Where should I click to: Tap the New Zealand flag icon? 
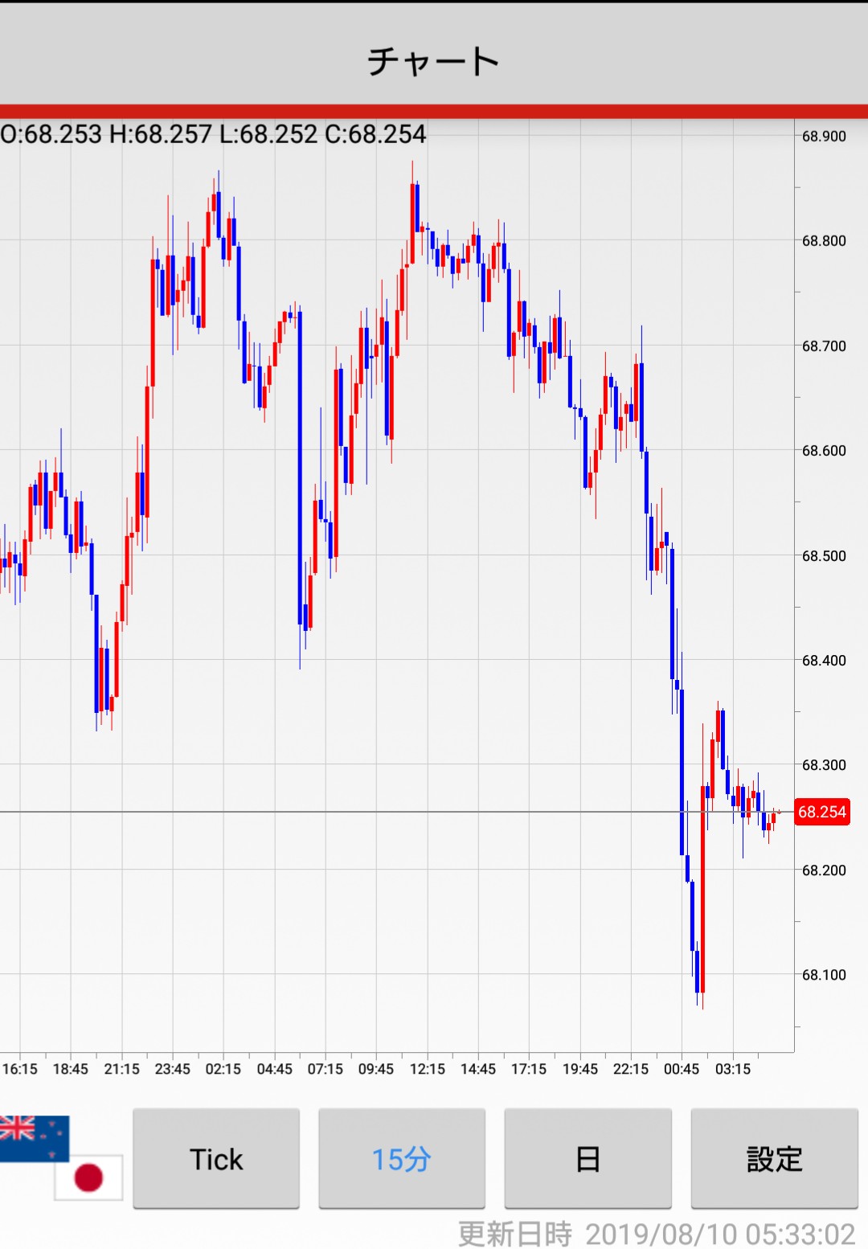[x=35, y=1138]
